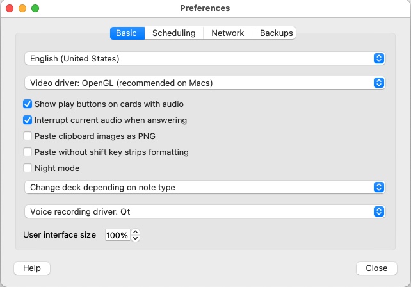This screenshot has width=411, height=287.
Task: Click the Help button
Action: pyautogui.click(x=32, y=268)
